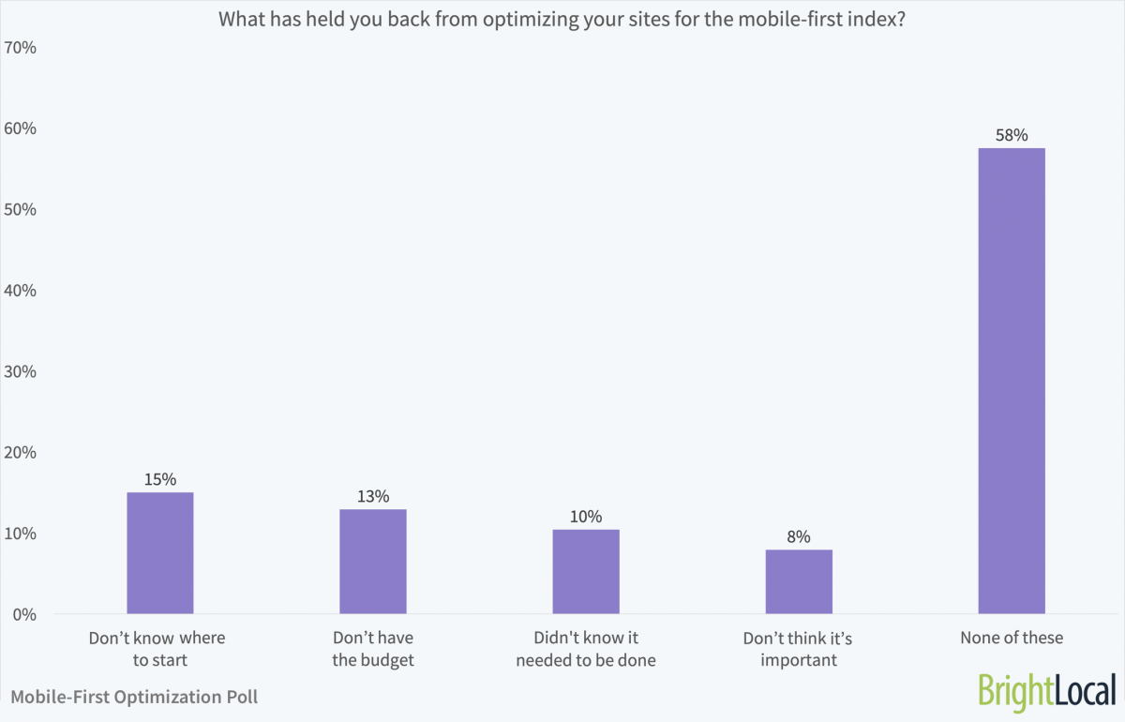The image size is (1125, 722).
Task: Click the 58% data label
Action: 1012,135
